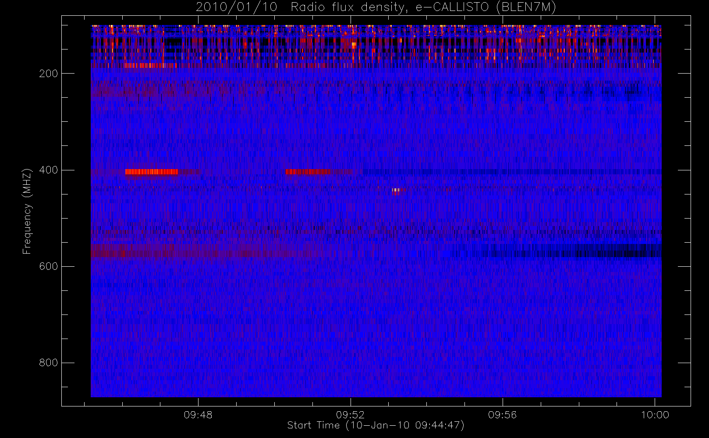709x438 pixels.
Task: Click the 'Start Time (10-Jan-10 09:44:47)' axis title
Action: 376,425
